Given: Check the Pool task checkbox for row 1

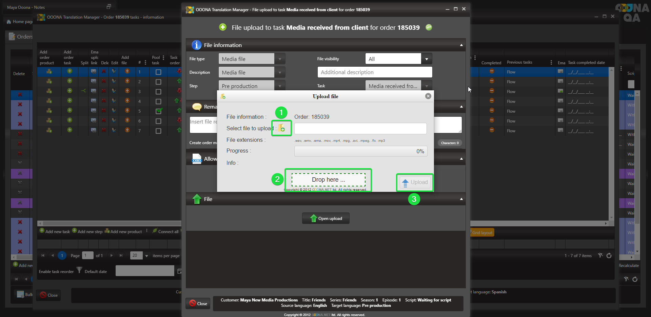Looking at the screenshot, I should [x=158, y=72].
